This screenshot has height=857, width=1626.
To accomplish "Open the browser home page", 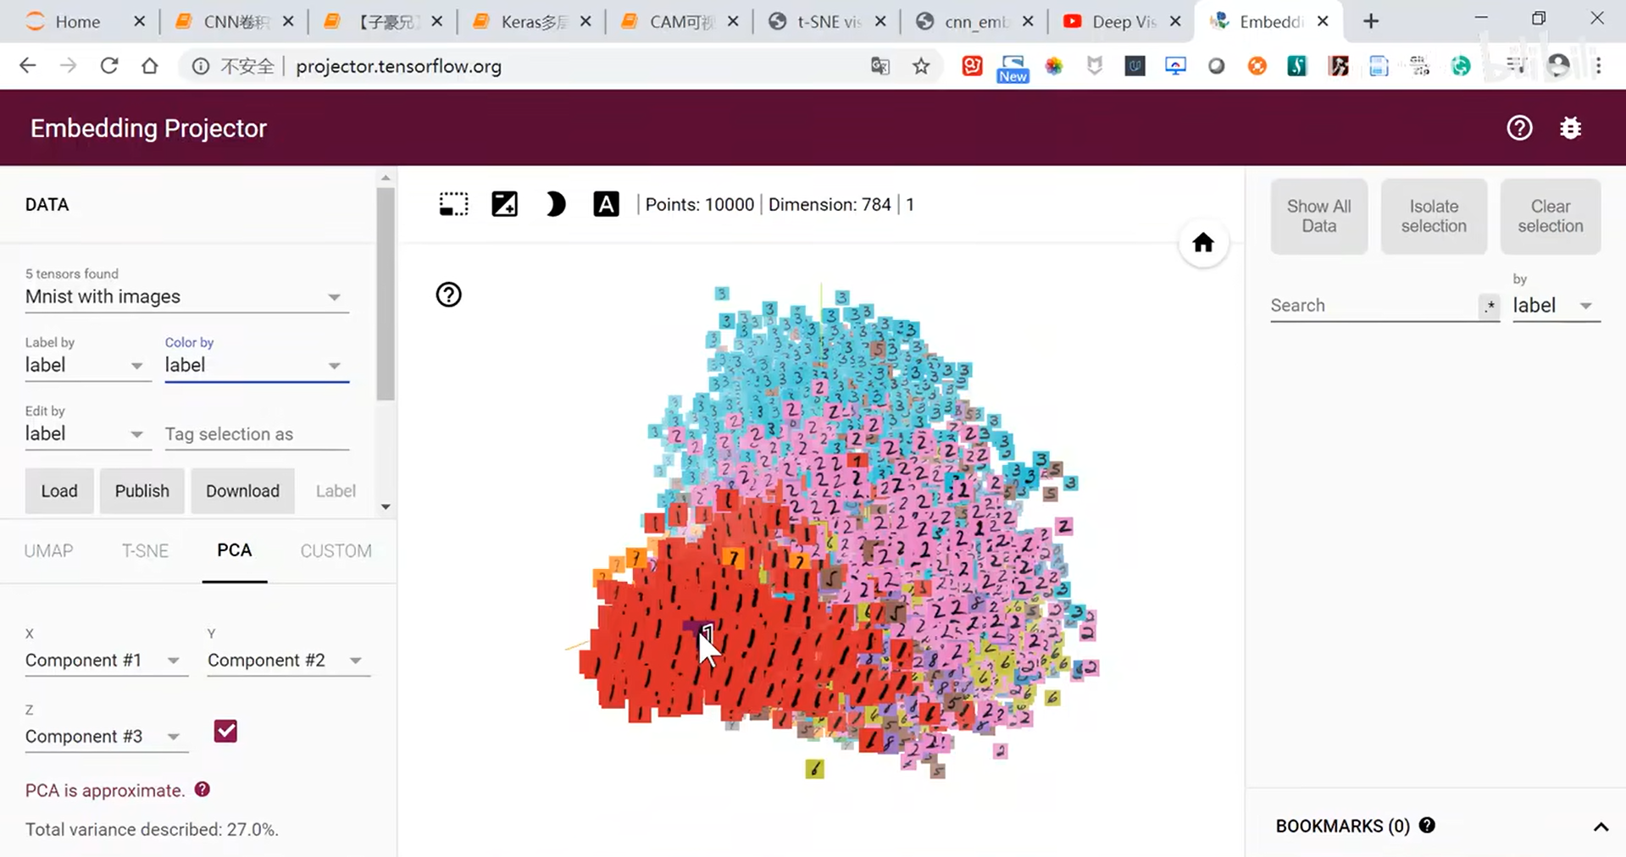I will tap(149, 66).
